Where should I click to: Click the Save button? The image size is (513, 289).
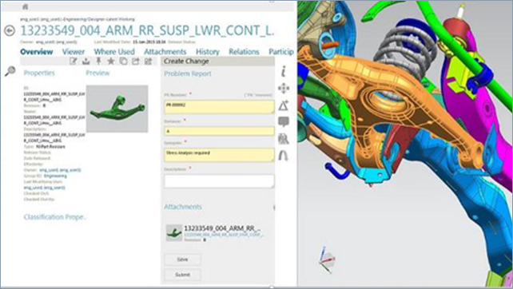coord(182,259)
